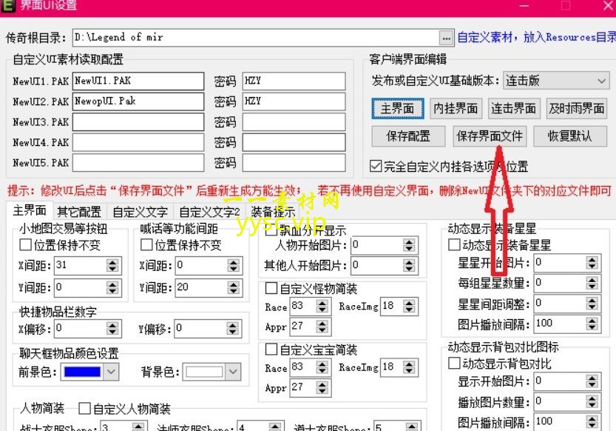Decrease 每组星星数量 spinner value
Screen dimensions: 616x431
coord(592,287)
